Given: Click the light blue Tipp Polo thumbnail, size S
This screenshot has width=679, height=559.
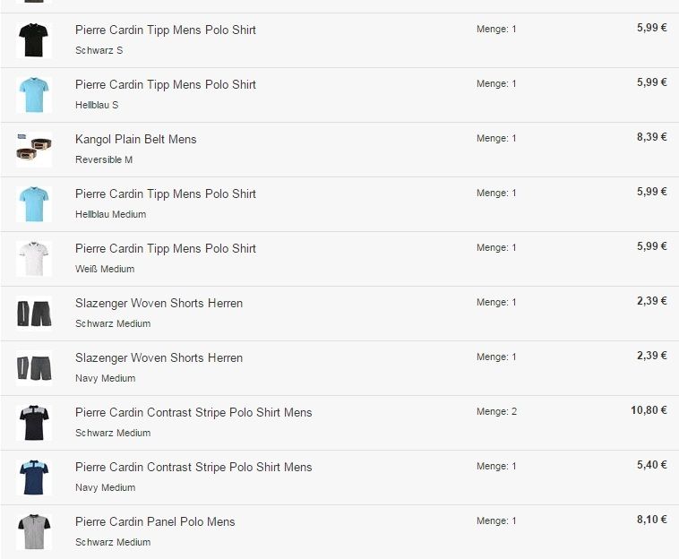Looking at the screenshot, I should [34, 95].
